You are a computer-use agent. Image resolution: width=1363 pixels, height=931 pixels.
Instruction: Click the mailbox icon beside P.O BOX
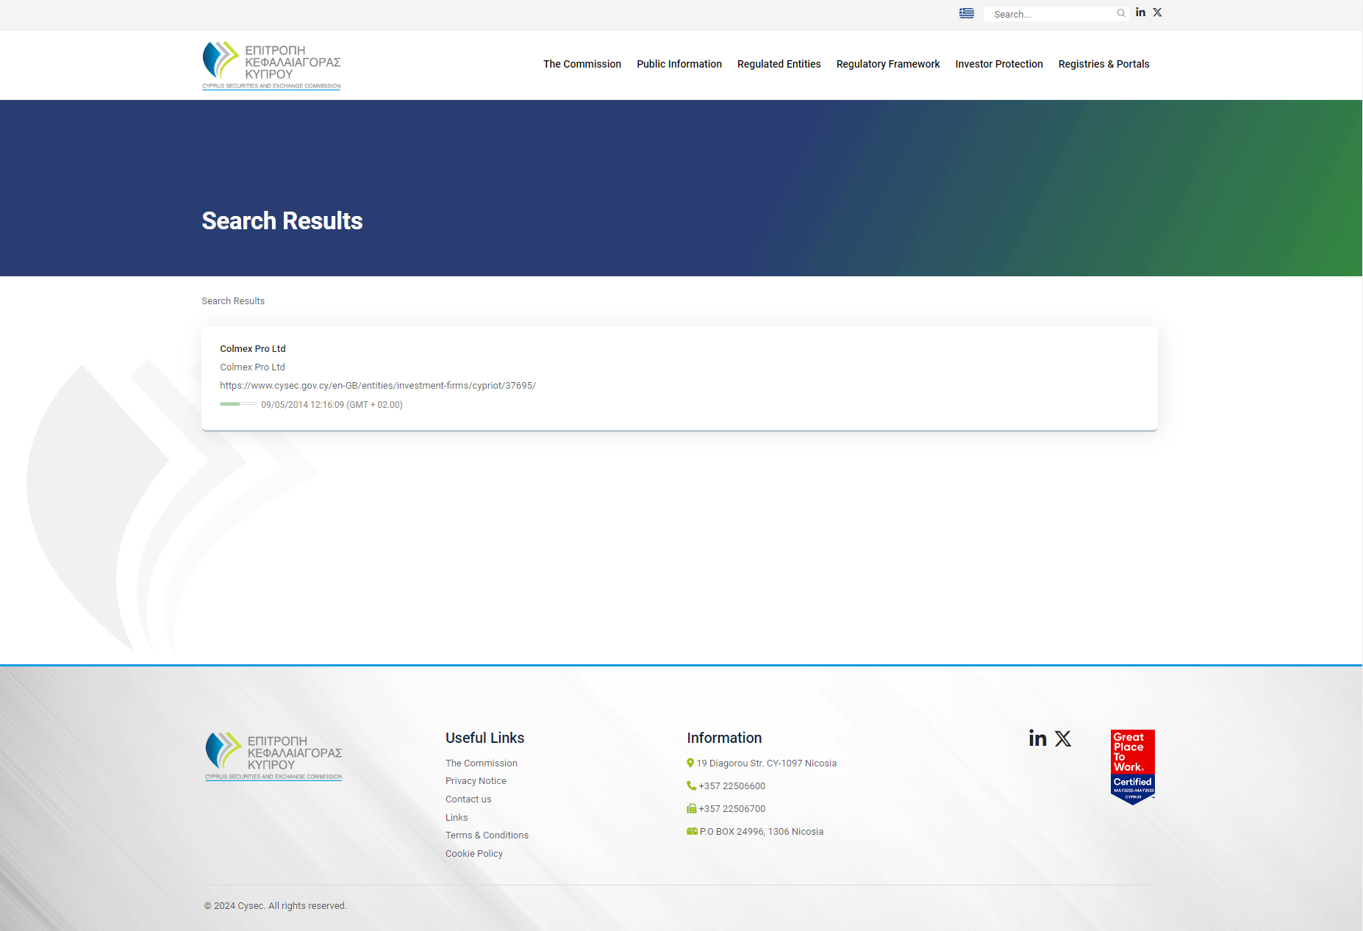pos(692,832)
